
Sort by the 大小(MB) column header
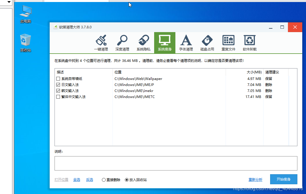point(245,72)
